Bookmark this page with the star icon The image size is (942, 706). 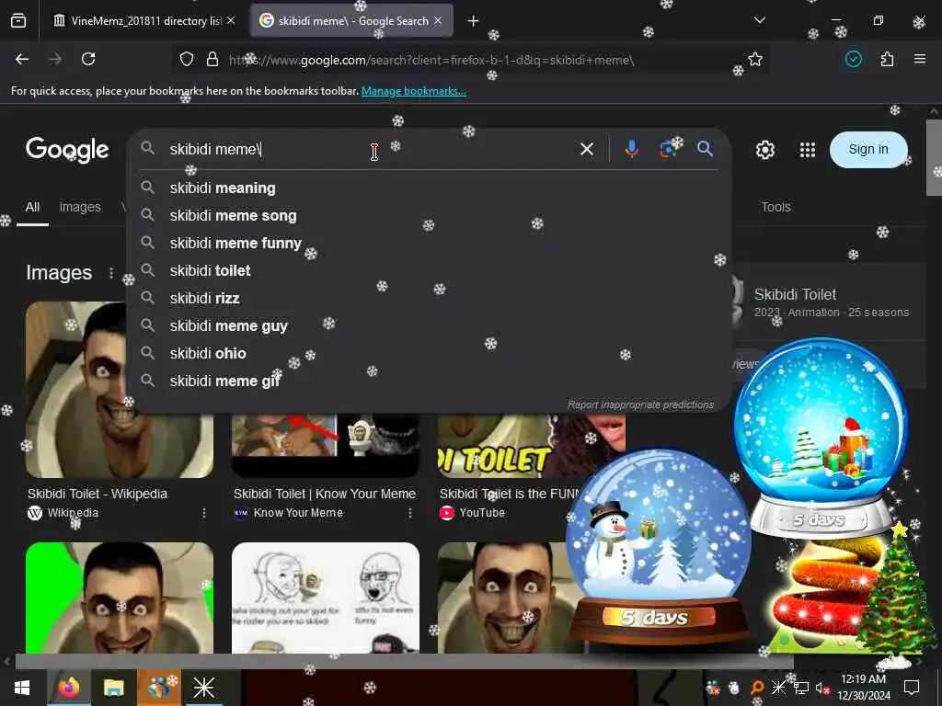(755, 59)
